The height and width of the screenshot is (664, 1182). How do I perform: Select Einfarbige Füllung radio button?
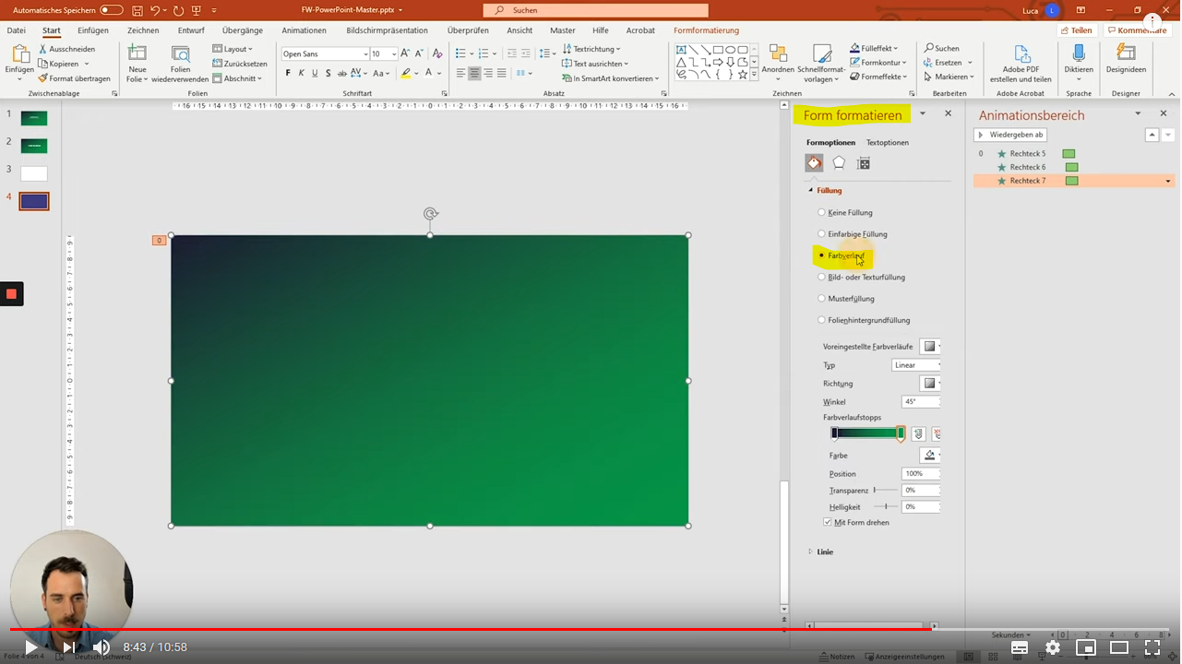click(821, 234)
